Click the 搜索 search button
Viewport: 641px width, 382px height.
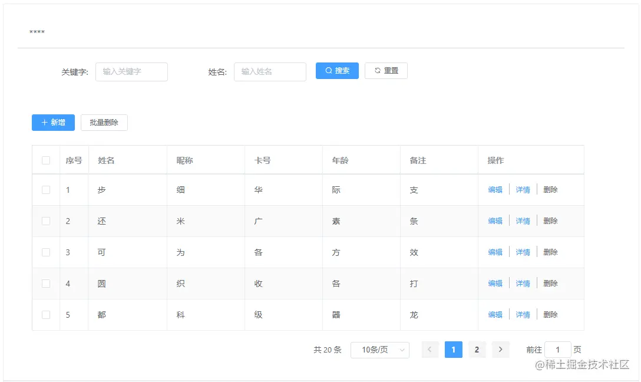coord(337,71)
